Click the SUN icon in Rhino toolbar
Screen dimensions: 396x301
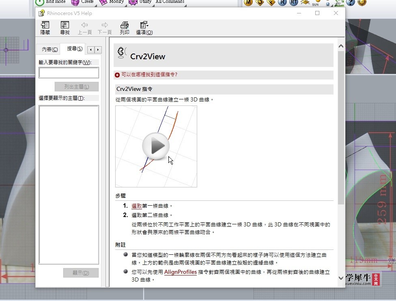[x=316, y=2]
